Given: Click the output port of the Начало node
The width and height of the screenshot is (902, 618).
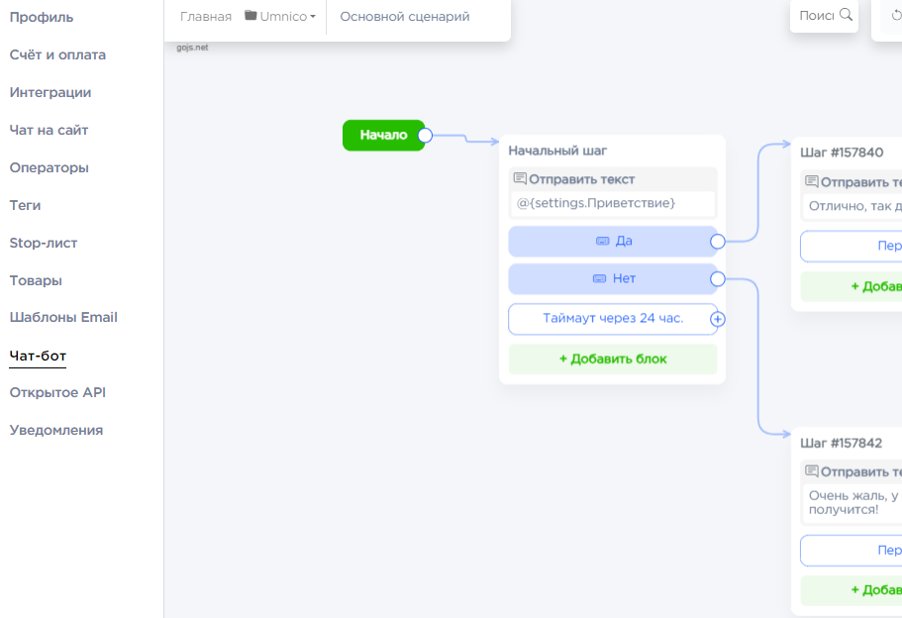Looking at the screenshot, I should [x=425, y=135].
